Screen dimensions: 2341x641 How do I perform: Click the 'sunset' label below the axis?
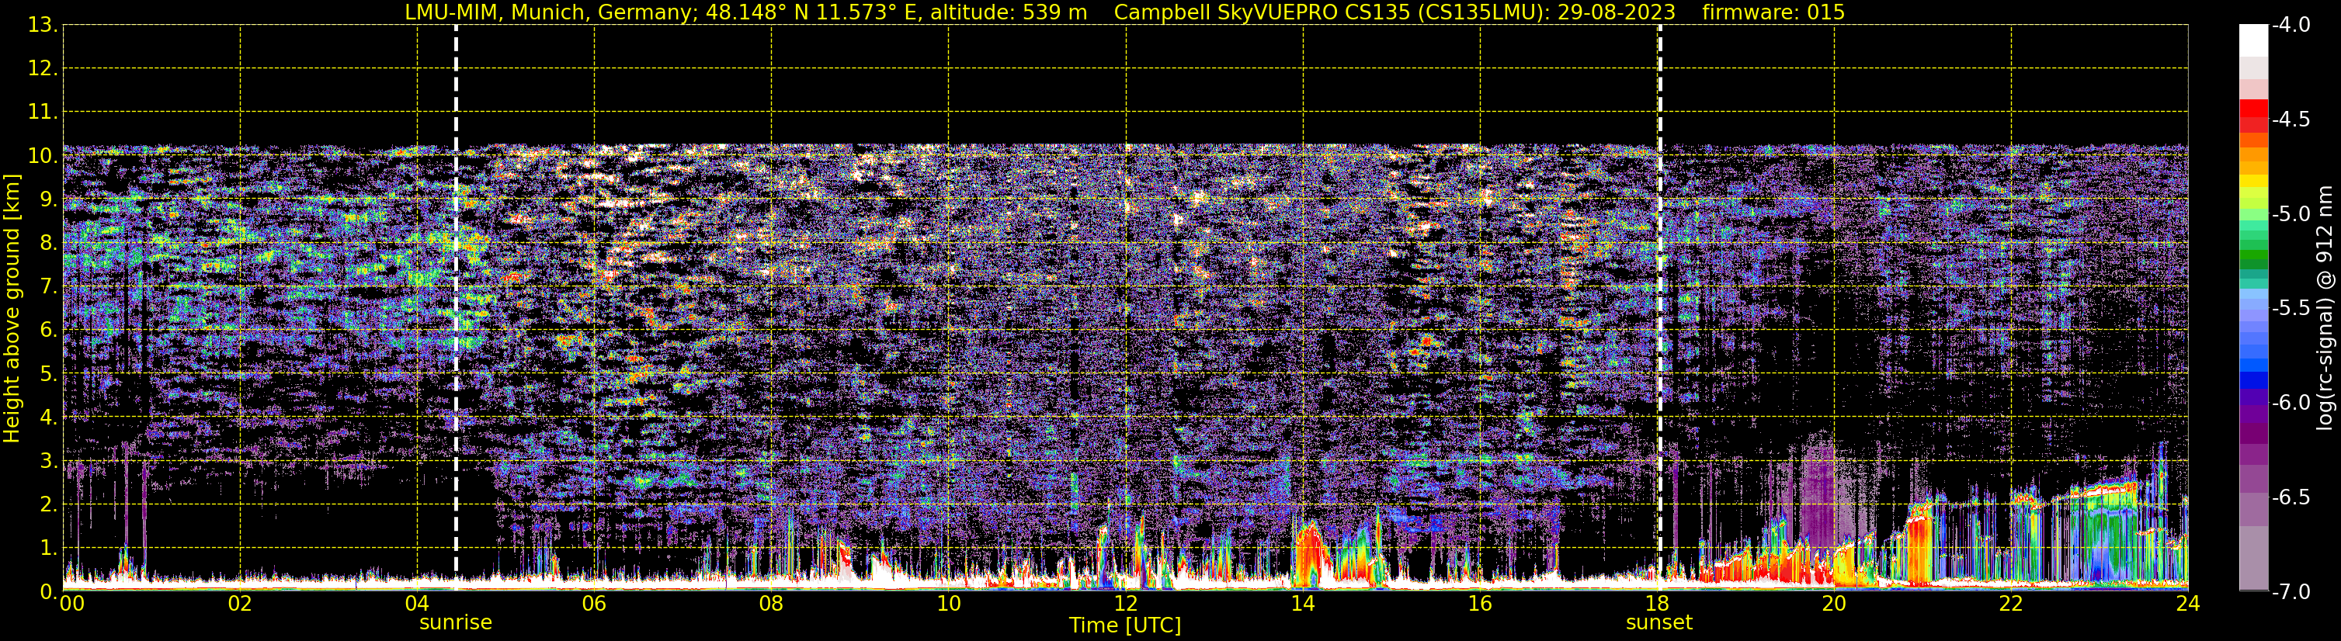point(1658,623)
